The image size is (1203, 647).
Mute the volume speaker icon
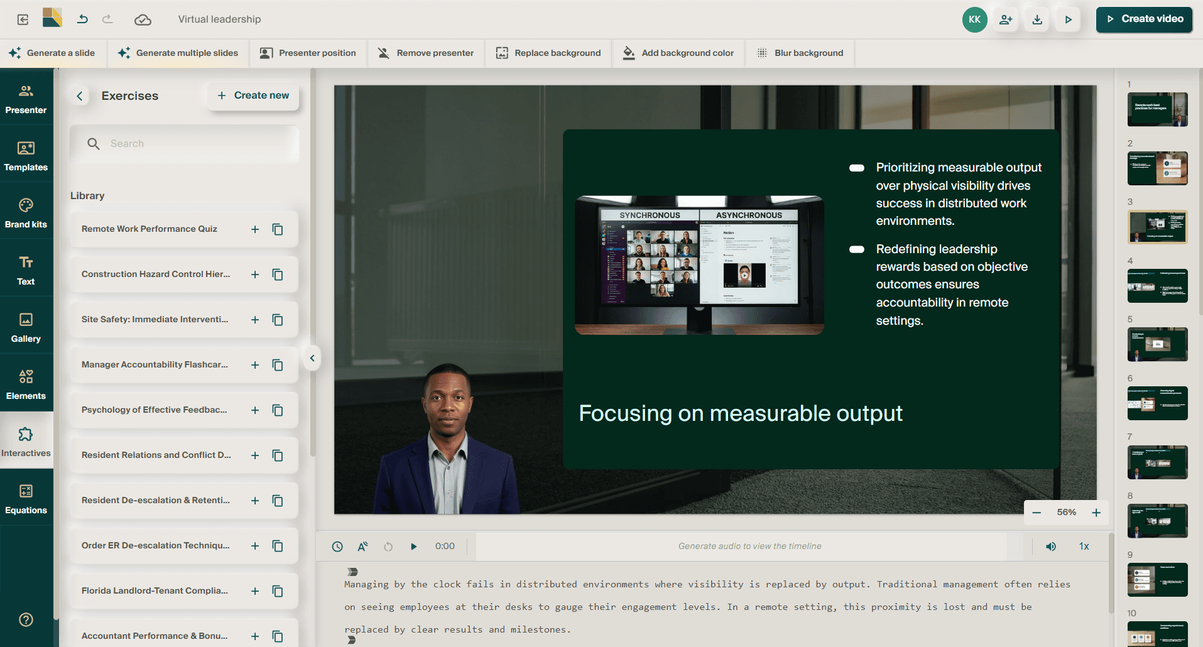(x=1051, y=546)
